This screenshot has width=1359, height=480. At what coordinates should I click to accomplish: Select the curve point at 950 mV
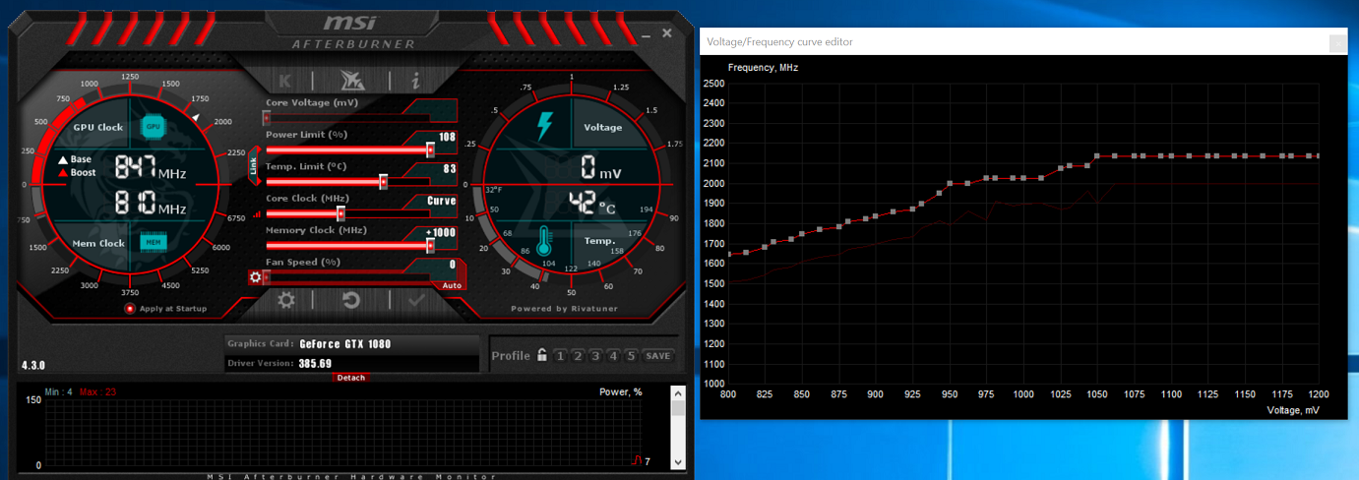point(950,183)
